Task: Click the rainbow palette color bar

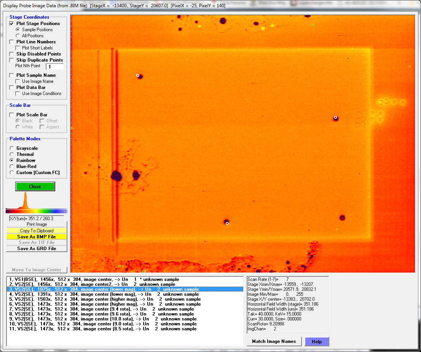Action: (37, 211)
